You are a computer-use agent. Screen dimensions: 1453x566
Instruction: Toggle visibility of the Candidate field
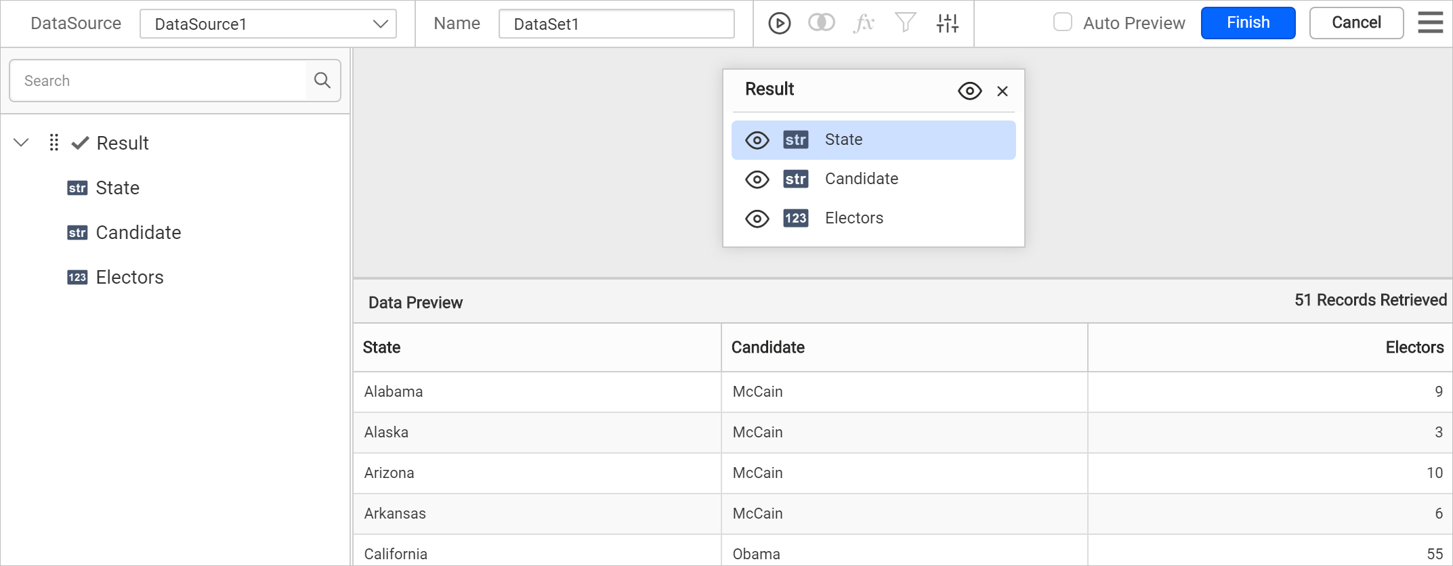pos(757,179)
